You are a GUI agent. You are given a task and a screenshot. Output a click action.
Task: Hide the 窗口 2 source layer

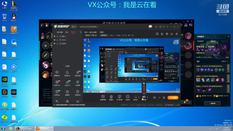pyautogui.click(x=54, y=36)
